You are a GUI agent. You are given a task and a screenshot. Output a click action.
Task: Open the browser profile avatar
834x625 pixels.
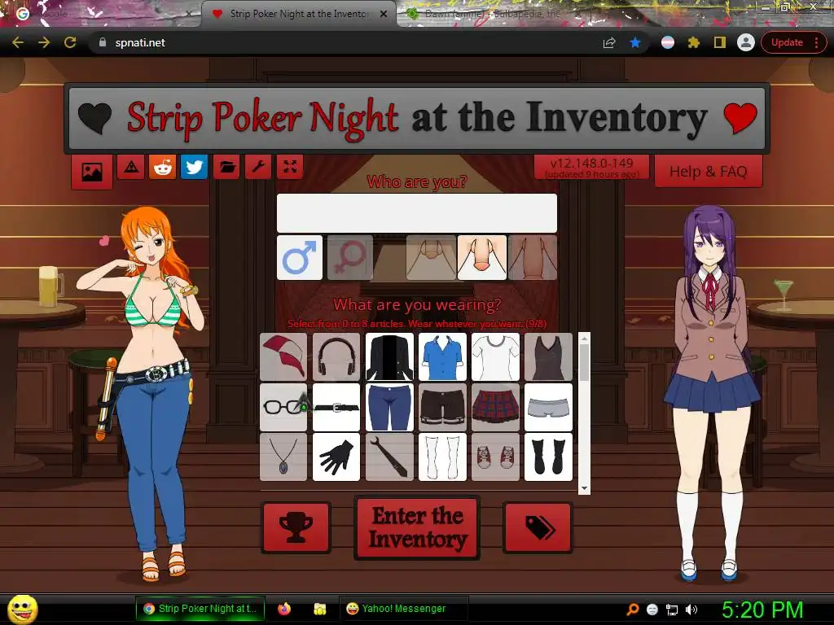[746, 42]
